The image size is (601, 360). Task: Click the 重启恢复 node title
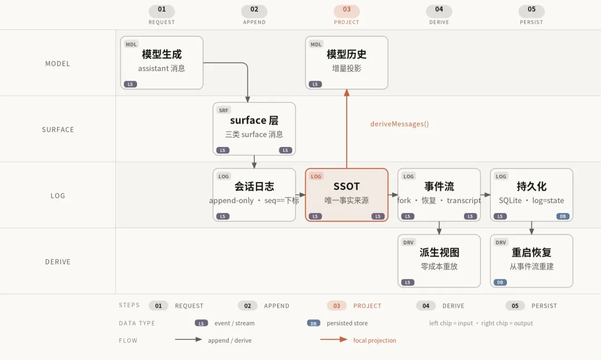click(x=531, y=252)
